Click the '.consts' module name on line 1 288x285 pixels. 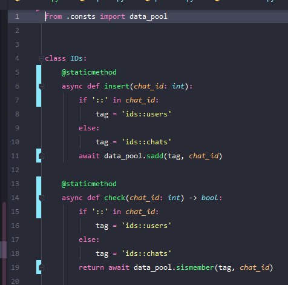pos(81,16)
